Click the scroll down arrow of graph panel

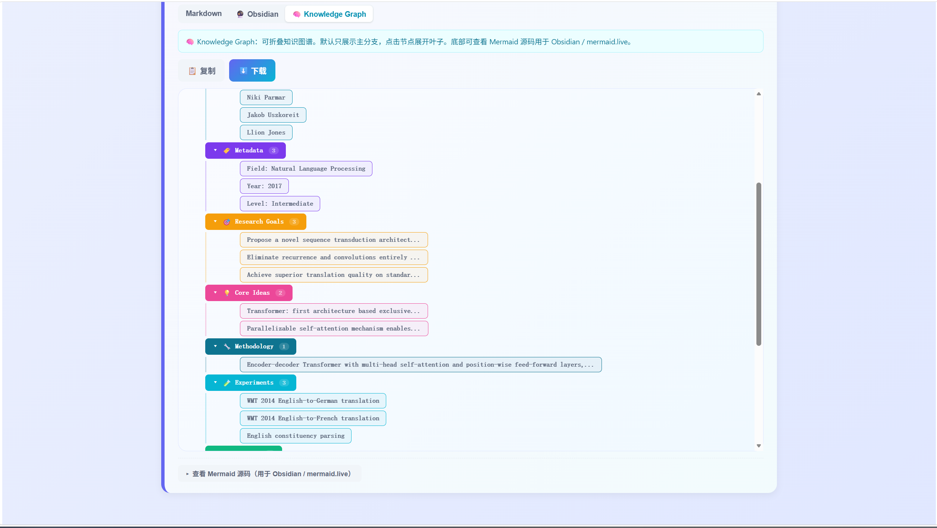[x=759, y=446]
